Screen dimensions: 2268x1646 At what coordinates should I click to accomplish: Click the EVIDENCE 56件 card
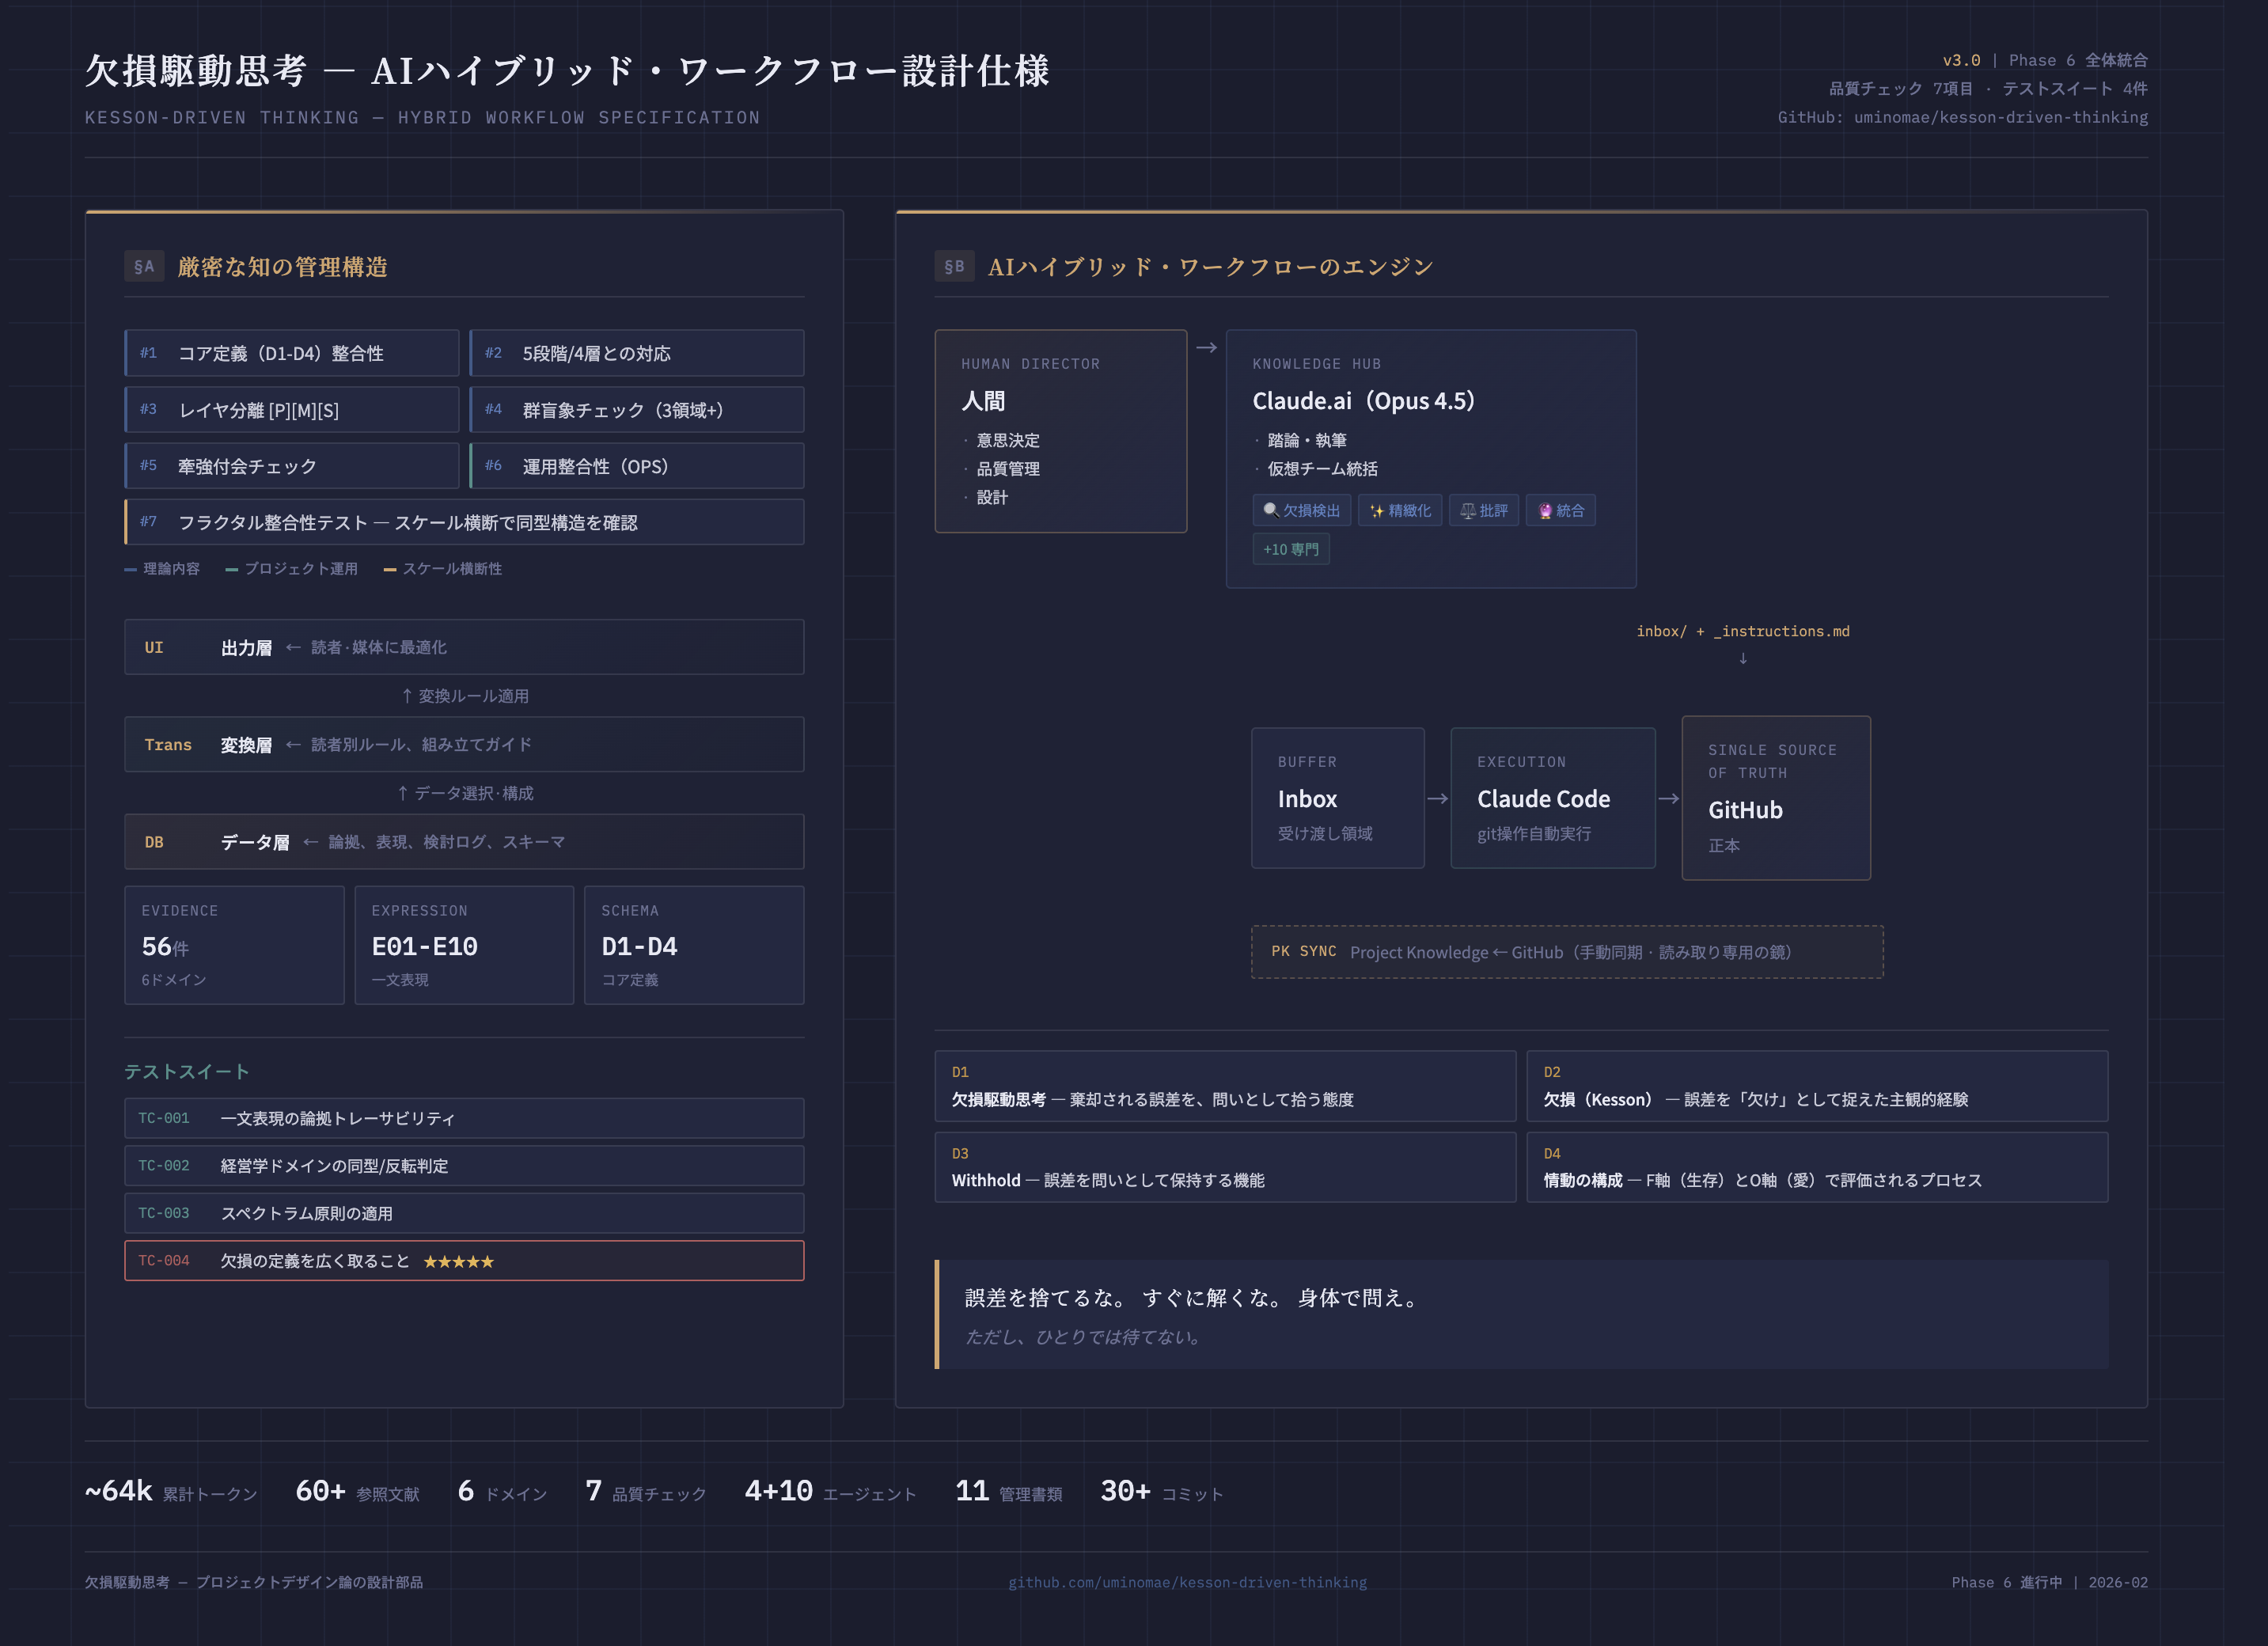234,944
